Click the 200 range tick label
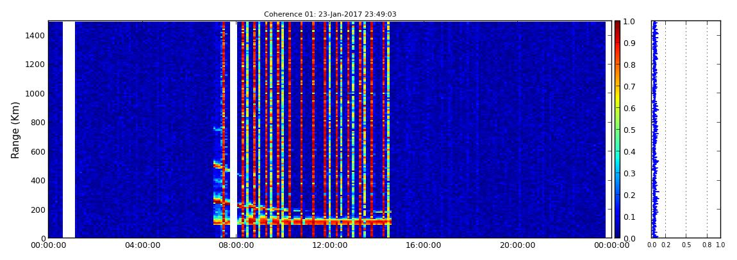This screenshot has height=260, width=737. tap(37, 210)
